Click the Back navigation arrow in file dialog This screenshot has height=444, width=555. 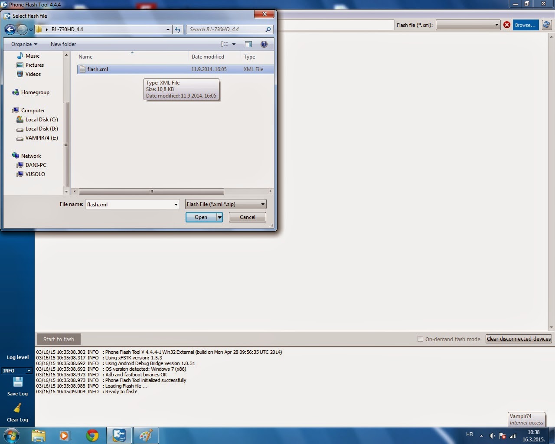pyautogui.click(x=10, y=29)
